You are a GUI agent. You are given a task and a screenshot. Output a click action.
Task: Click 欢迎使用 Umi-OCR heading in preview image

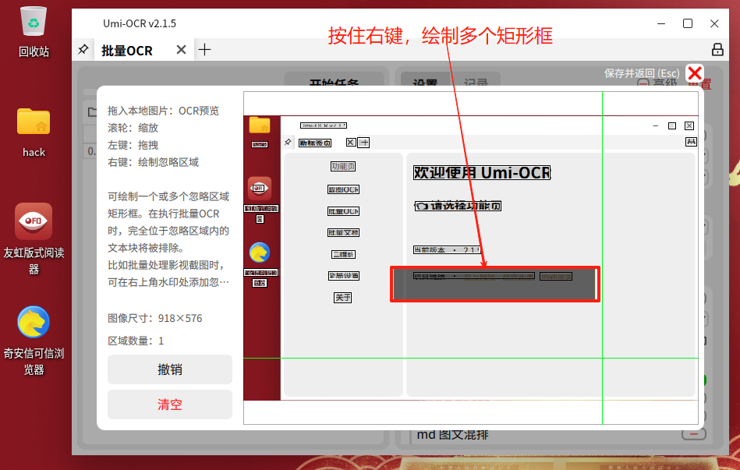(482, 173)
